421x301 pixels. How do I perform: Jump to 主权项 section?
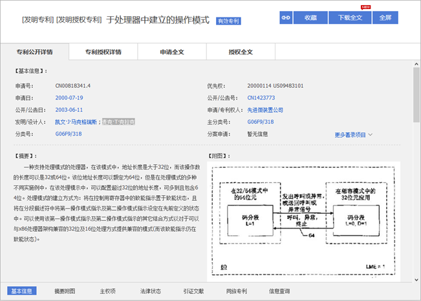[107, 291]
